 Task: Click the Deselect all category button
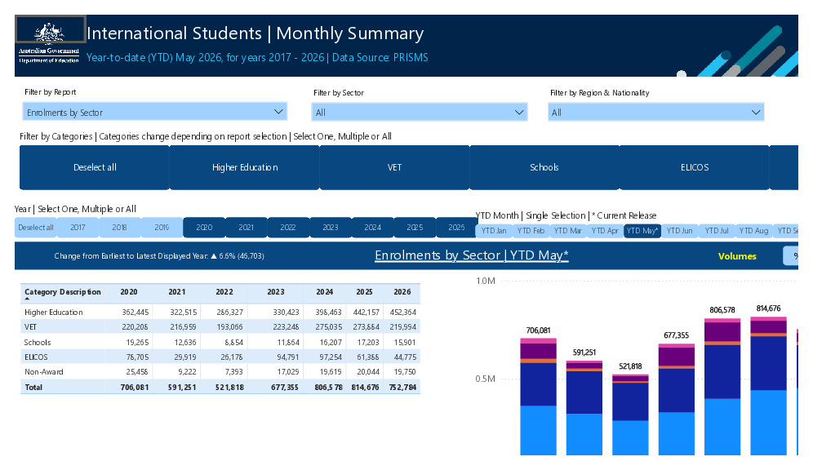tap(95, 167)
